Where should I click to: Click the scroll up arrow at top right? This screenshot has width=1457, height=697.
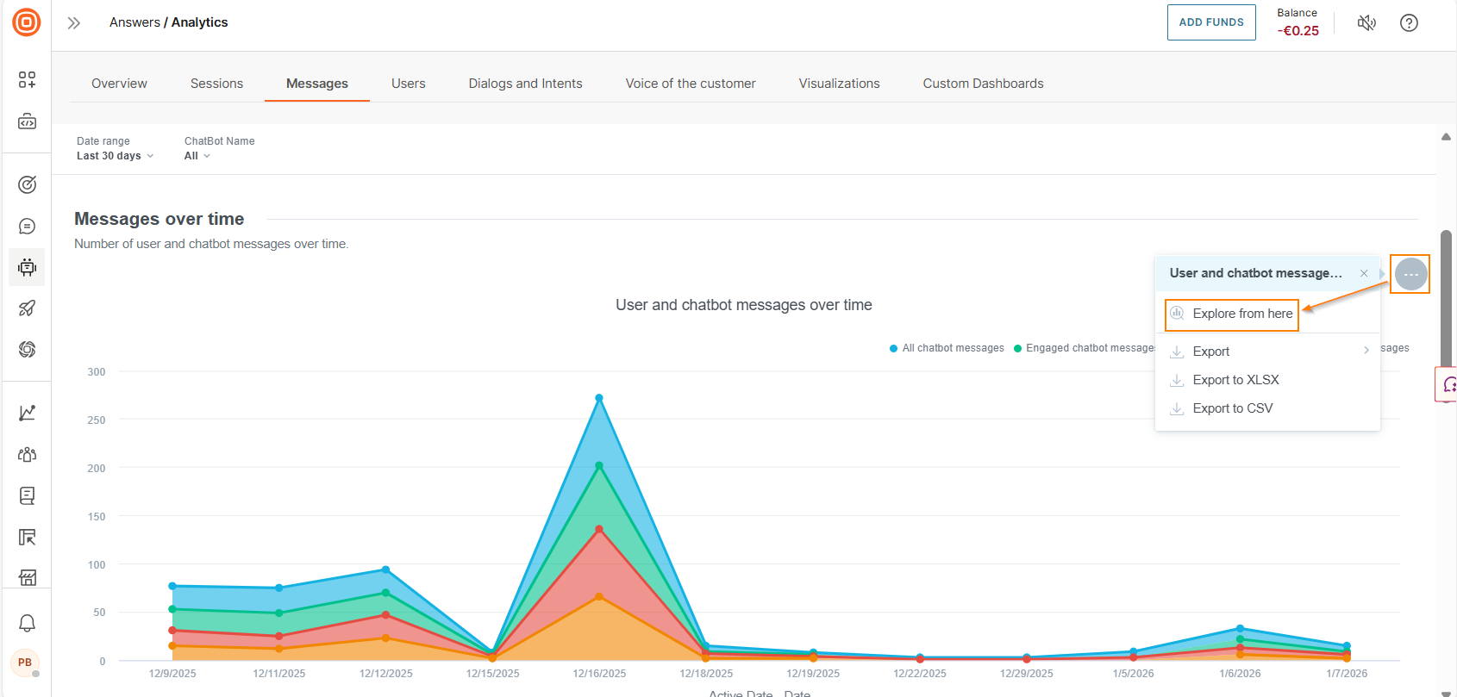pos(1446,137)
